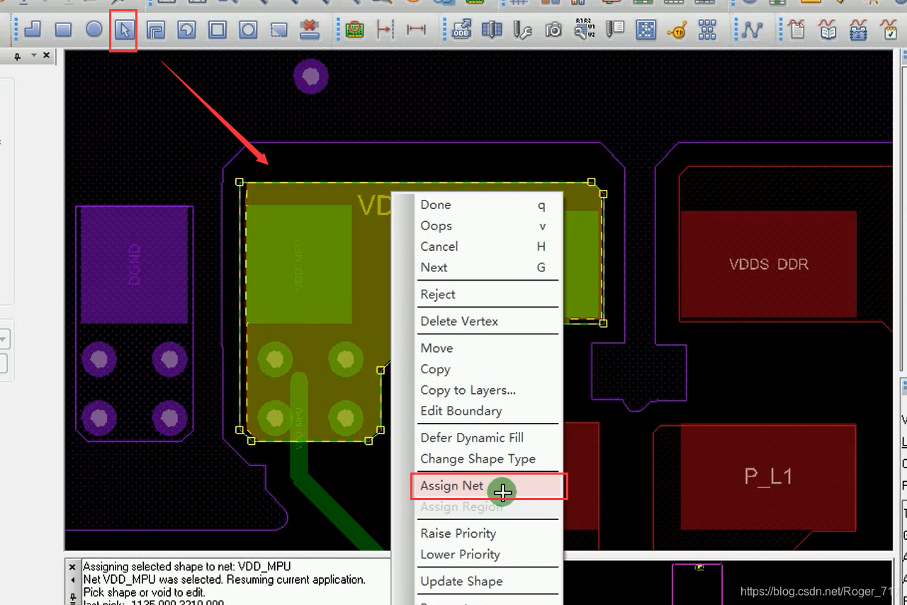Choose Change Shape Type option
Viewport: 907px width, 605px height.
tap(478, 459)
